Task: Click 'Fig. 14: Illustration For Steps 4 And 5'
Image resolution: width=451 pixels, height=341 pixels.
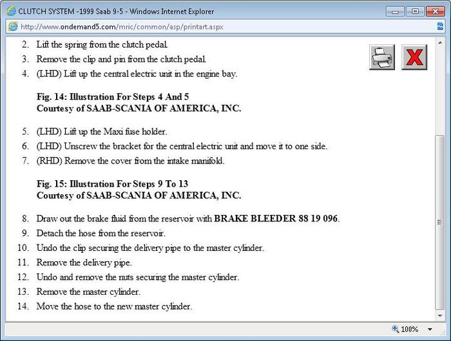Action: (113, 97)
